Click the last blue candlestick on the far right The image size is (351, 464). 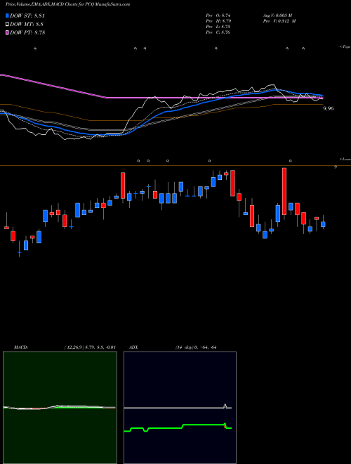[x=323, y=224]
